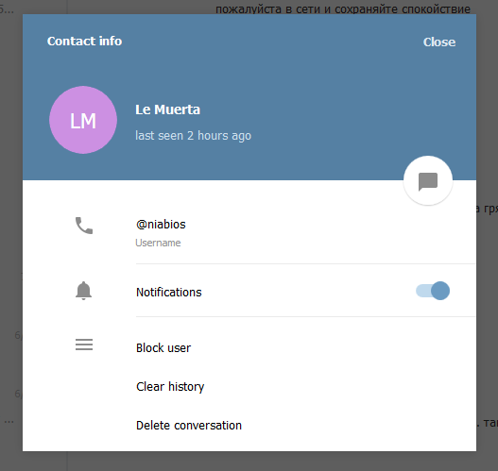Turn off the Notifications toggle switch
Viewport: 498px width, 471px height.
(x=433, y=291)
